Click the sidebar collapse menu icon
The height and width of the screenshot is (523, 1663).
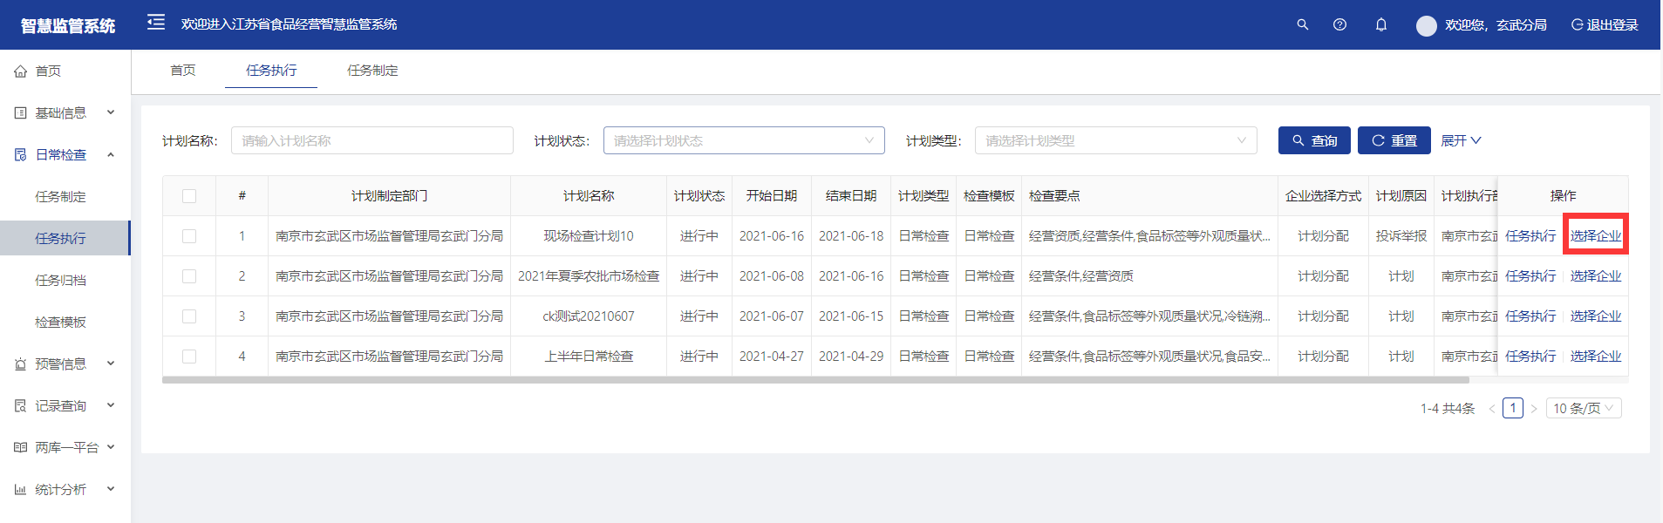point(156,23)
